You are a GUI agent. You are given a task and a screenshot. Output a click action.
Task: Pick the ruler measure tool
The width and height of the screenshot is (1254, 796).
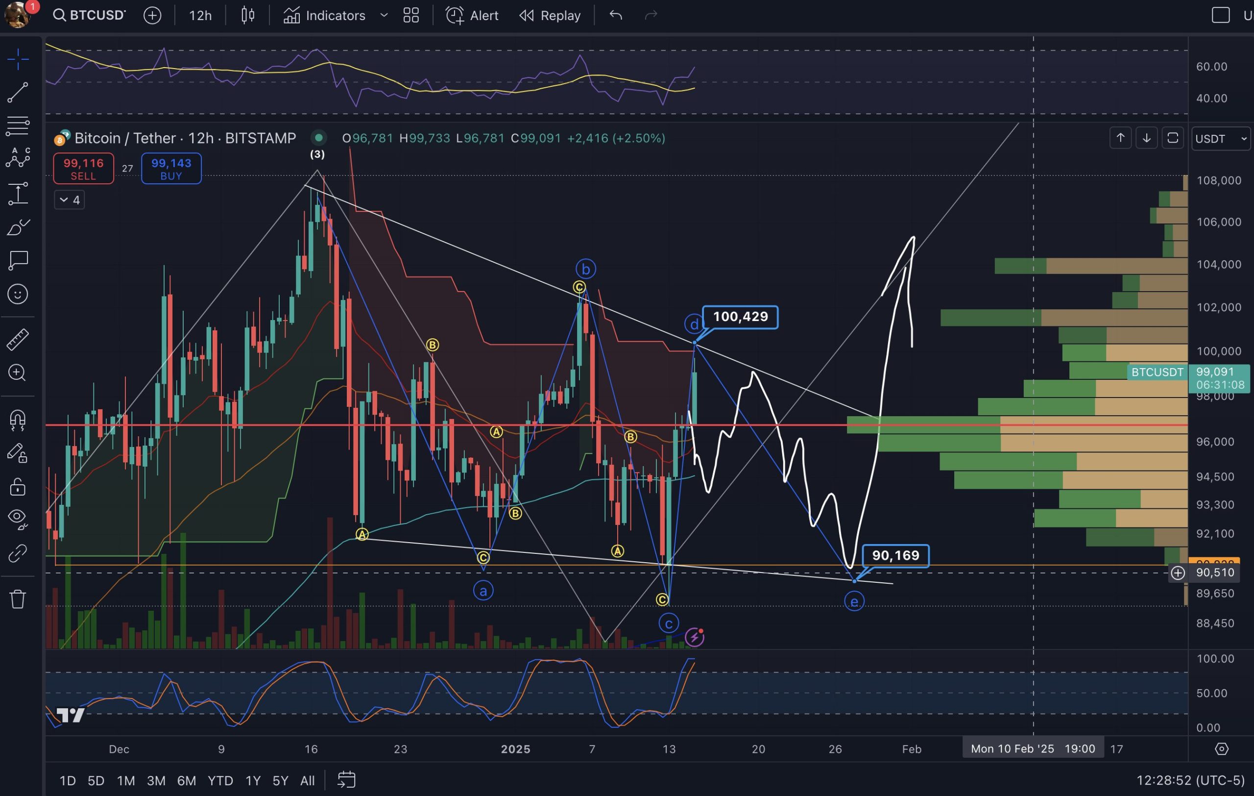[18, 339]
